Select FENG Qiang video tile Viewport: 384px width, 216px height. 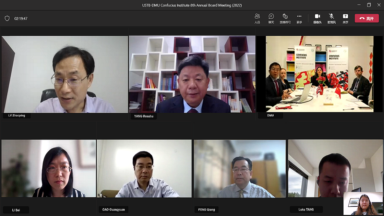click(240, 168)
